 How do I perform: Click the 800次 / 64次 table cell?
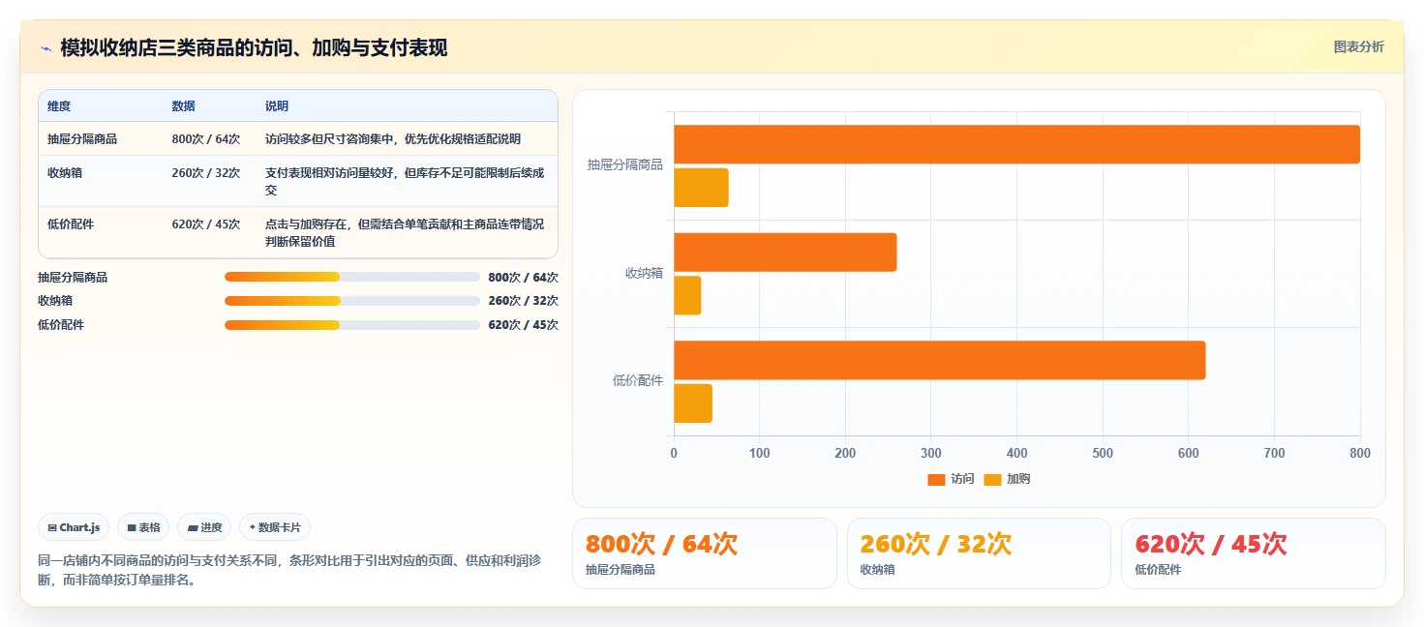click(206, 139)
